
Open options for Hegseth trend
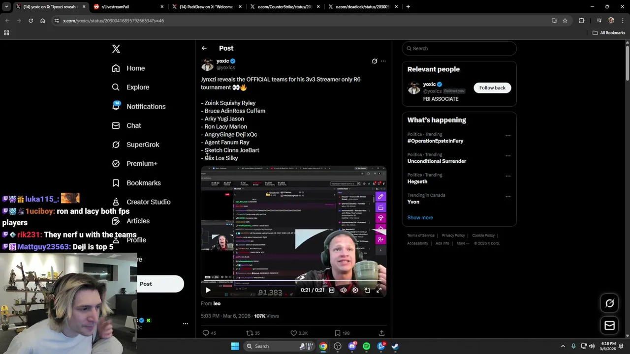[x=508, y=176]
